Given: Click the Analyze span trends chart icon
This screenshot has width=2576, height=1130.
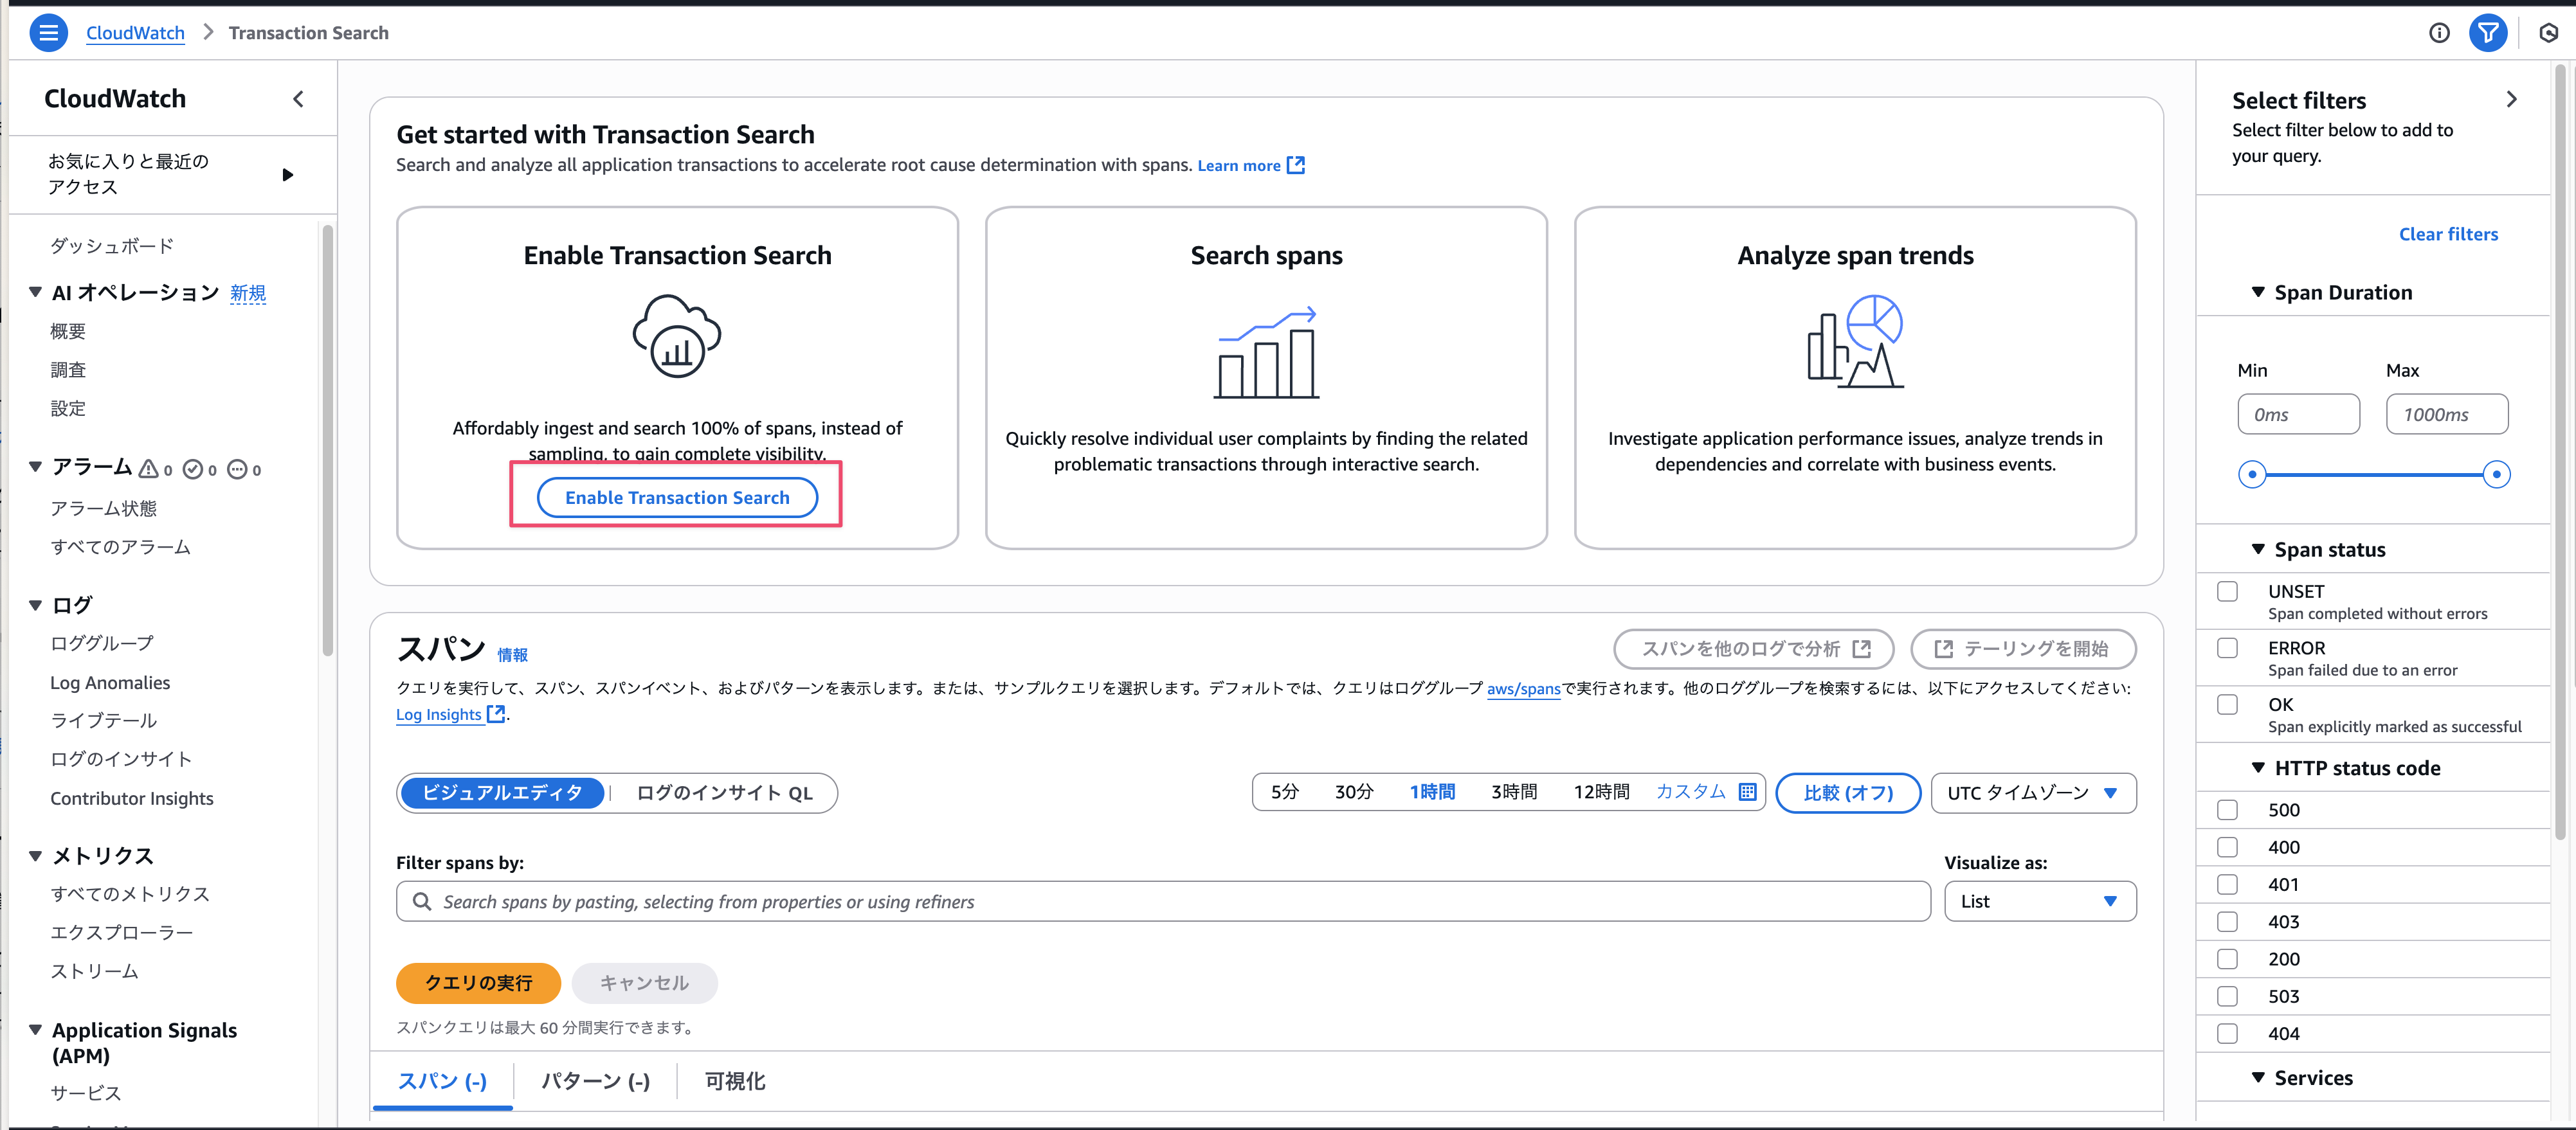Looking at the screenshot, I should click(x=1855, y=341).
